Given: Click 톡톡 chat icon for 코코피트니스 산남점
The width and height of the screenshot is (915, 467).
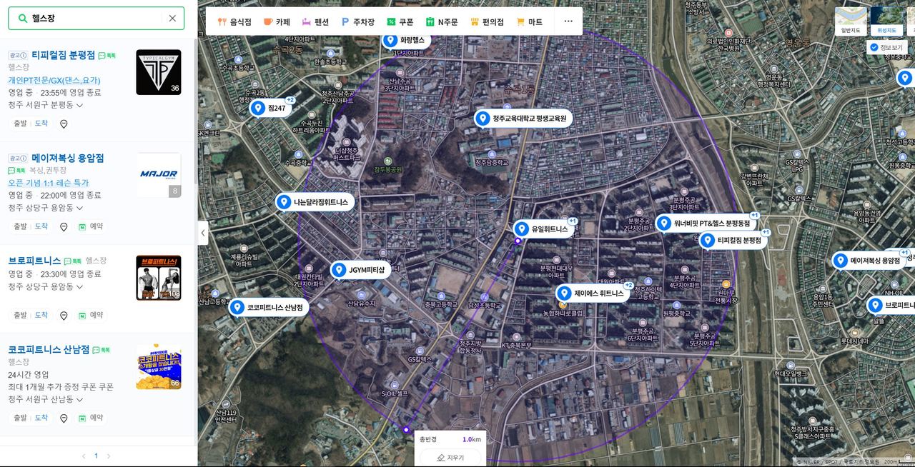Looking at the screenshot, I should (102, 351).
